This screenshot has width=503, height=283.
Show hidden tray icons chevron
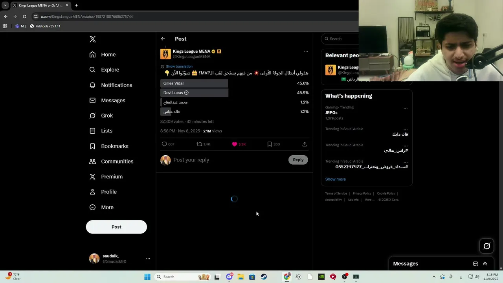[x=434, y=277]
